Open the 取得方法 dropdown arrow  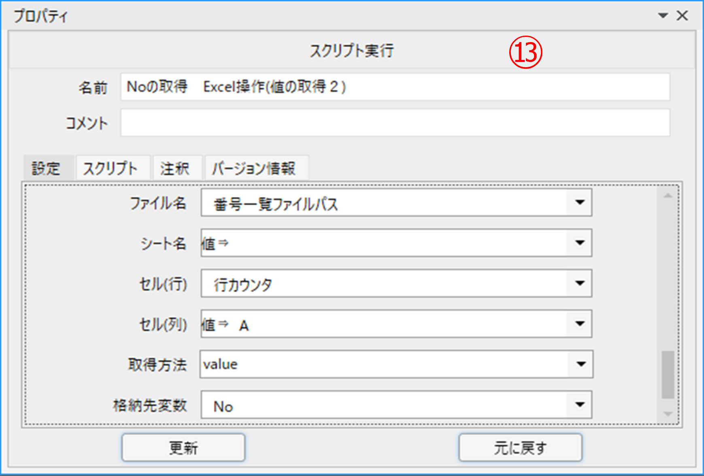pyautogui.click(x=581, y=364)
